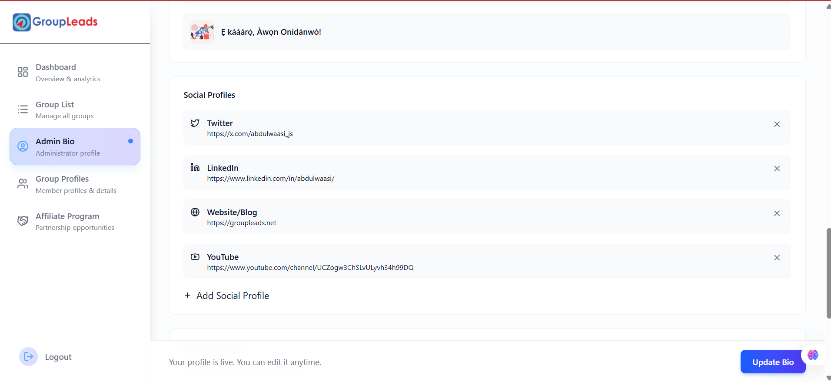Image resolution: width=831 pixels, height=382 pixels.
Task: Click the Logout arrow icon
Action: (29, 357)
